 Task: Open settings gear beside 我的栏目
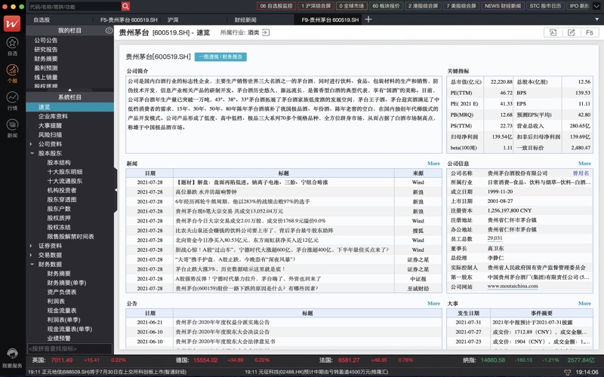click(109, 31)
